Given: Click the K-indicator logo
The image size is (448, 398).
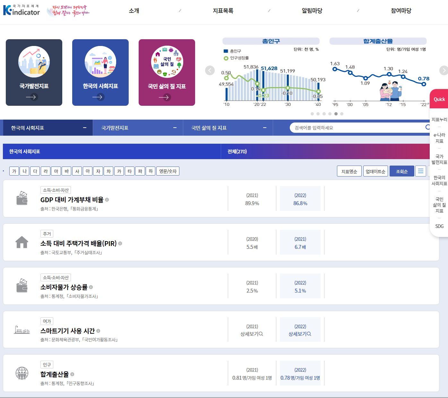Looking at the screenshot, I should point(21,10).
